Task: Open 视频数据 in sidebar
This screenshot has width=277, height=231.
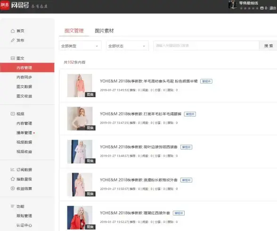Action: click(24, 142)
